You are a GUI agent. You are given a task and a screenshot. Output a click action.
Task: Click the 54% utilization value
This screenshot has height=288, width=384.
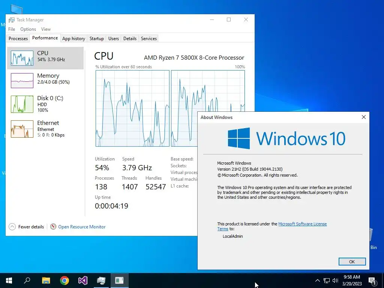pyautogui.click(x=102, y=168)
